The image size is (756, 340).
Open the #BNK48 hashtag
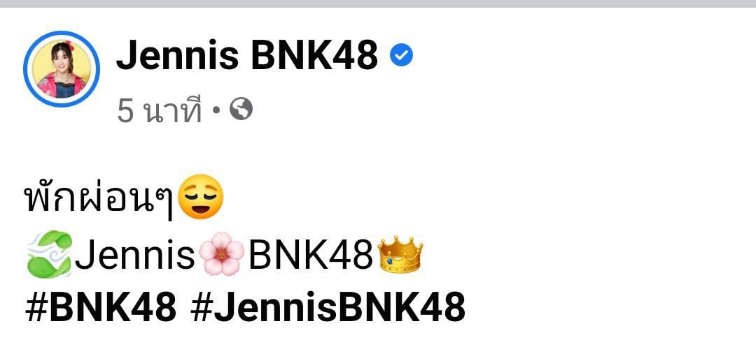[x=101, y=306]
